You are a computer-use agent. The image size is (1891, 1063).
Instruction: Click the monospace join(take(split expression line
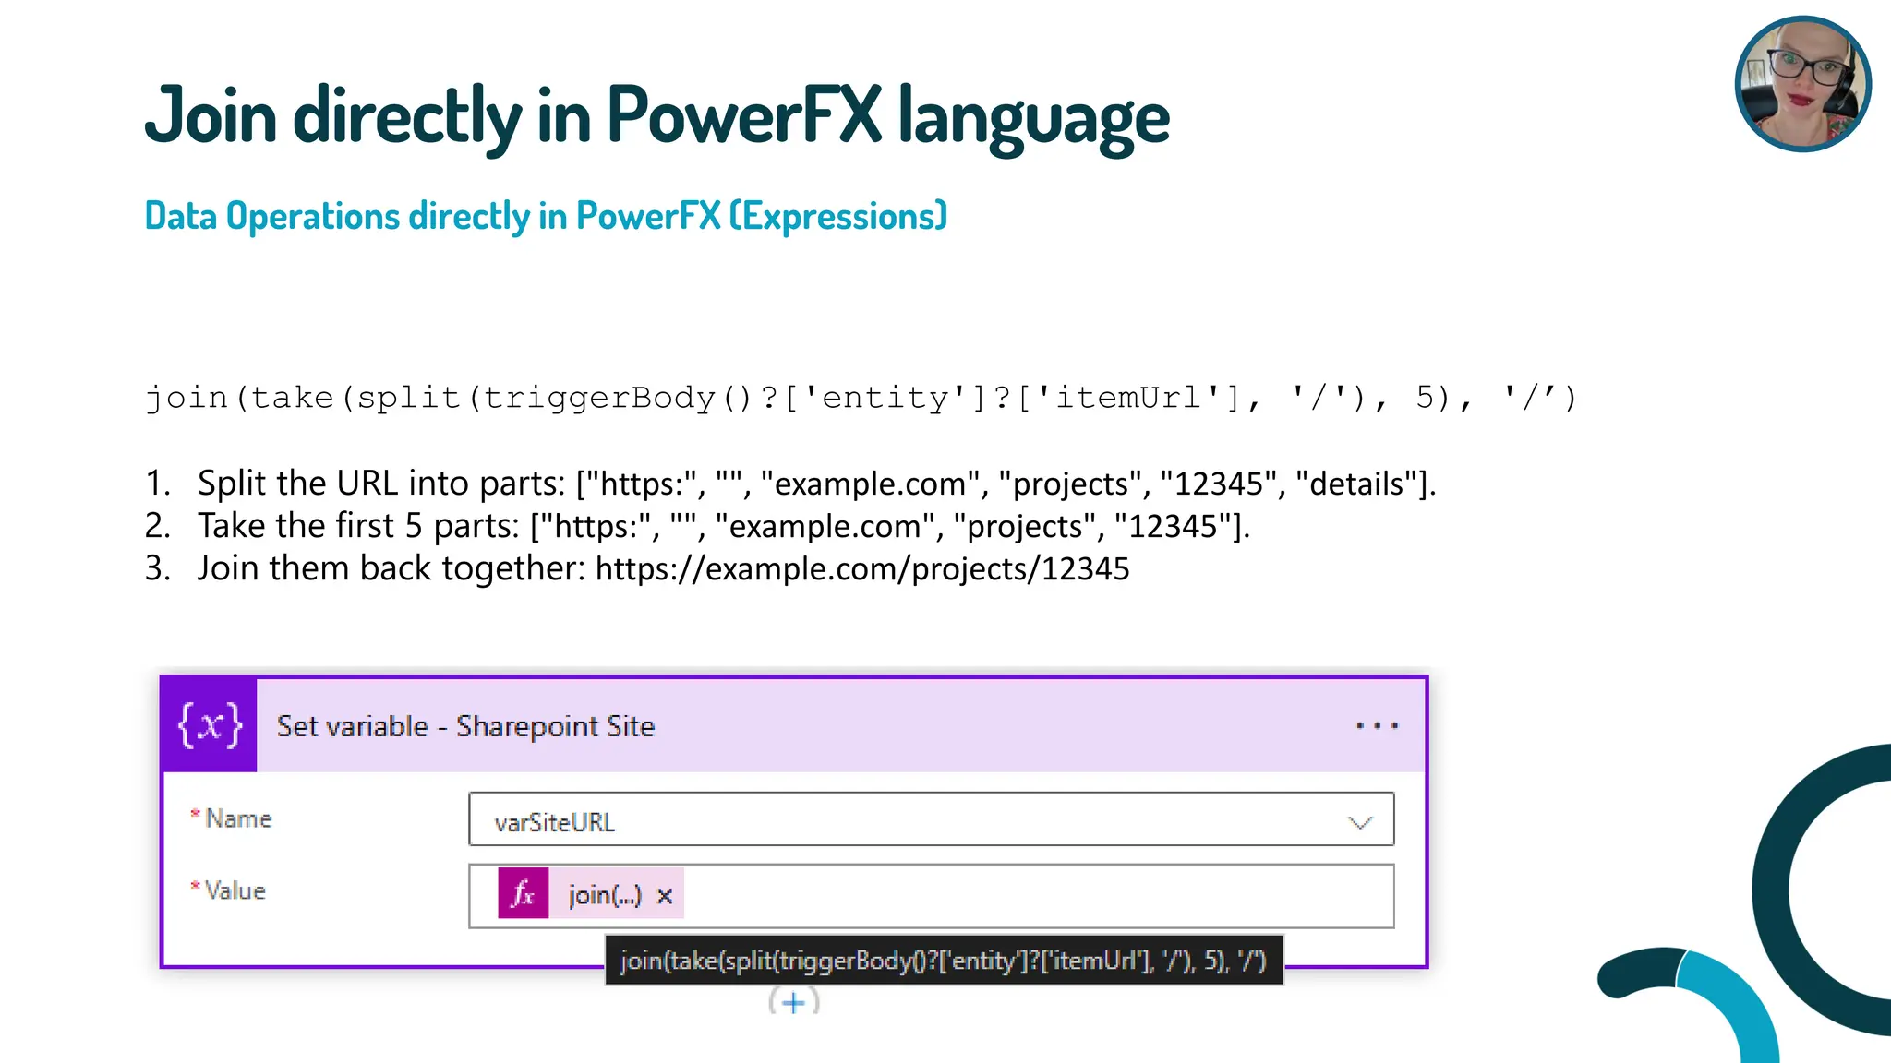tap(861, 398)
